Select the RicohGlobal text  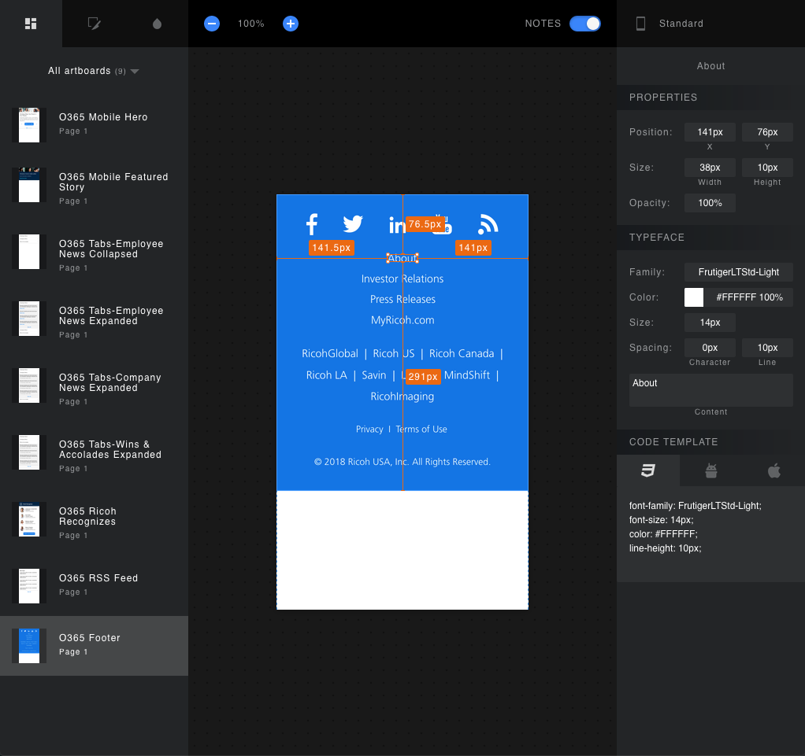[329, 354]
